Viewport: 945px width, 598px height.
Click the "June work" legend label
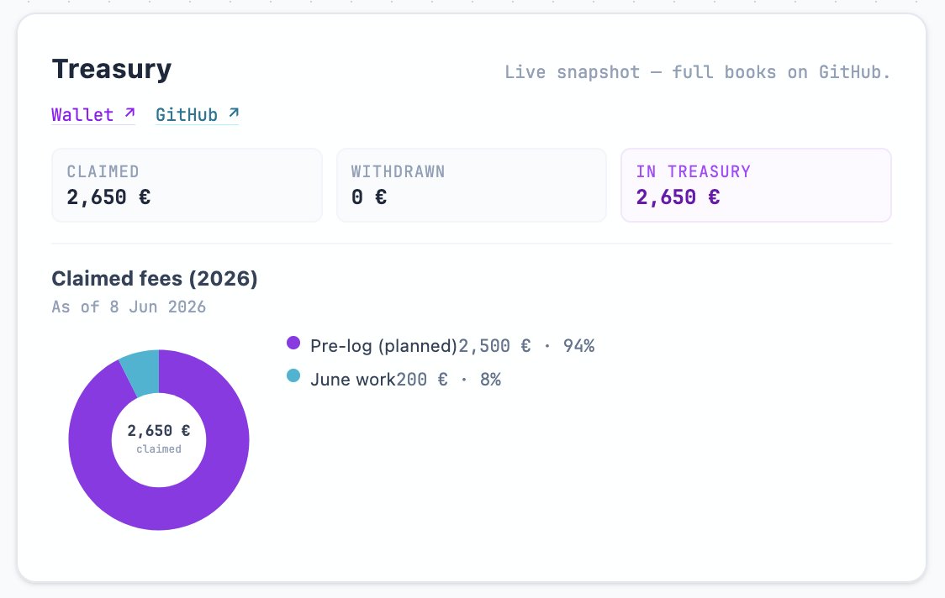pyautogui.click(x=353, y=380)
